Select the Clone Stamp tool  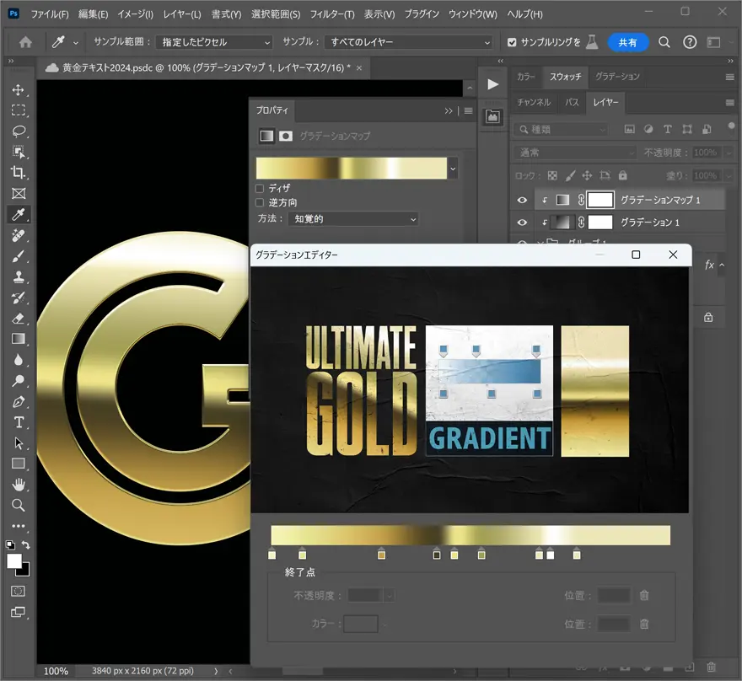pos(19,276)
